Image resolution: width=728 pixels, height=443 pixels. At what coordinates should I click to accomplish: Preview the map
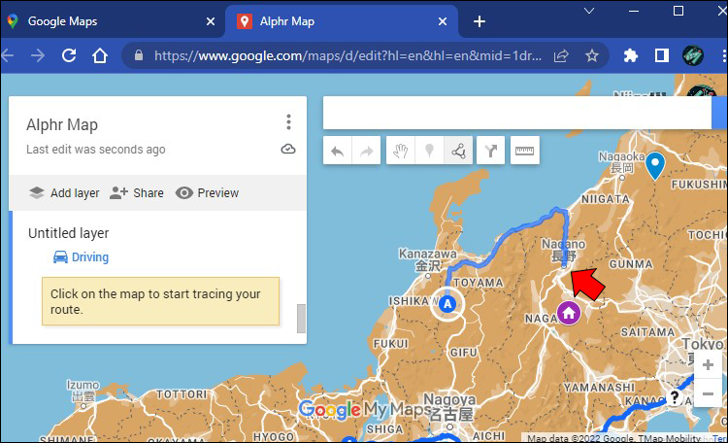click(207, 193)
